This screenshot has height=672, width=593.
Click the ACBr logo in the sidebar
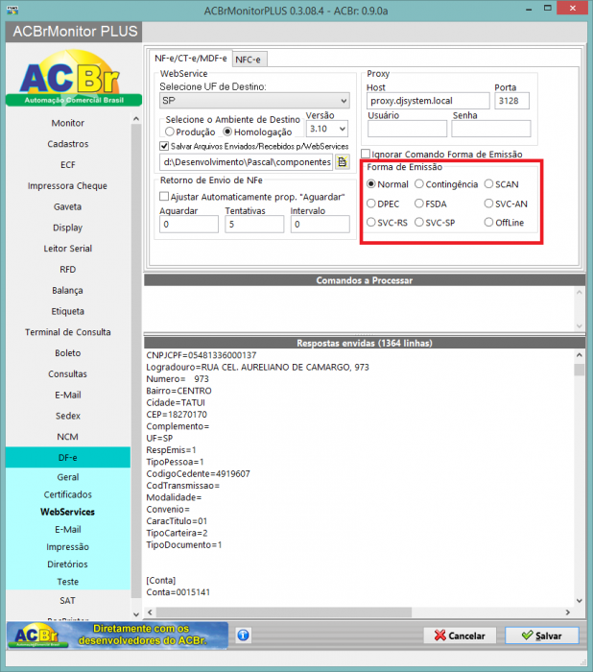coord(74,78)
